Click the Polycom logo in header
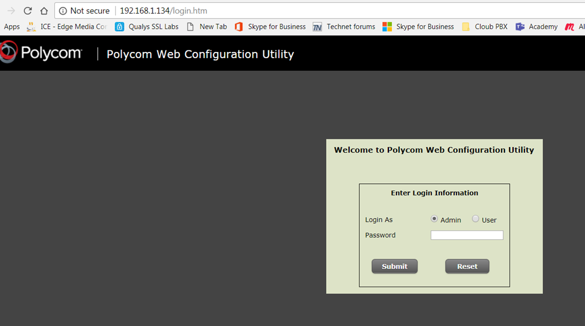585x326 pixels. [x=41, y=53]
